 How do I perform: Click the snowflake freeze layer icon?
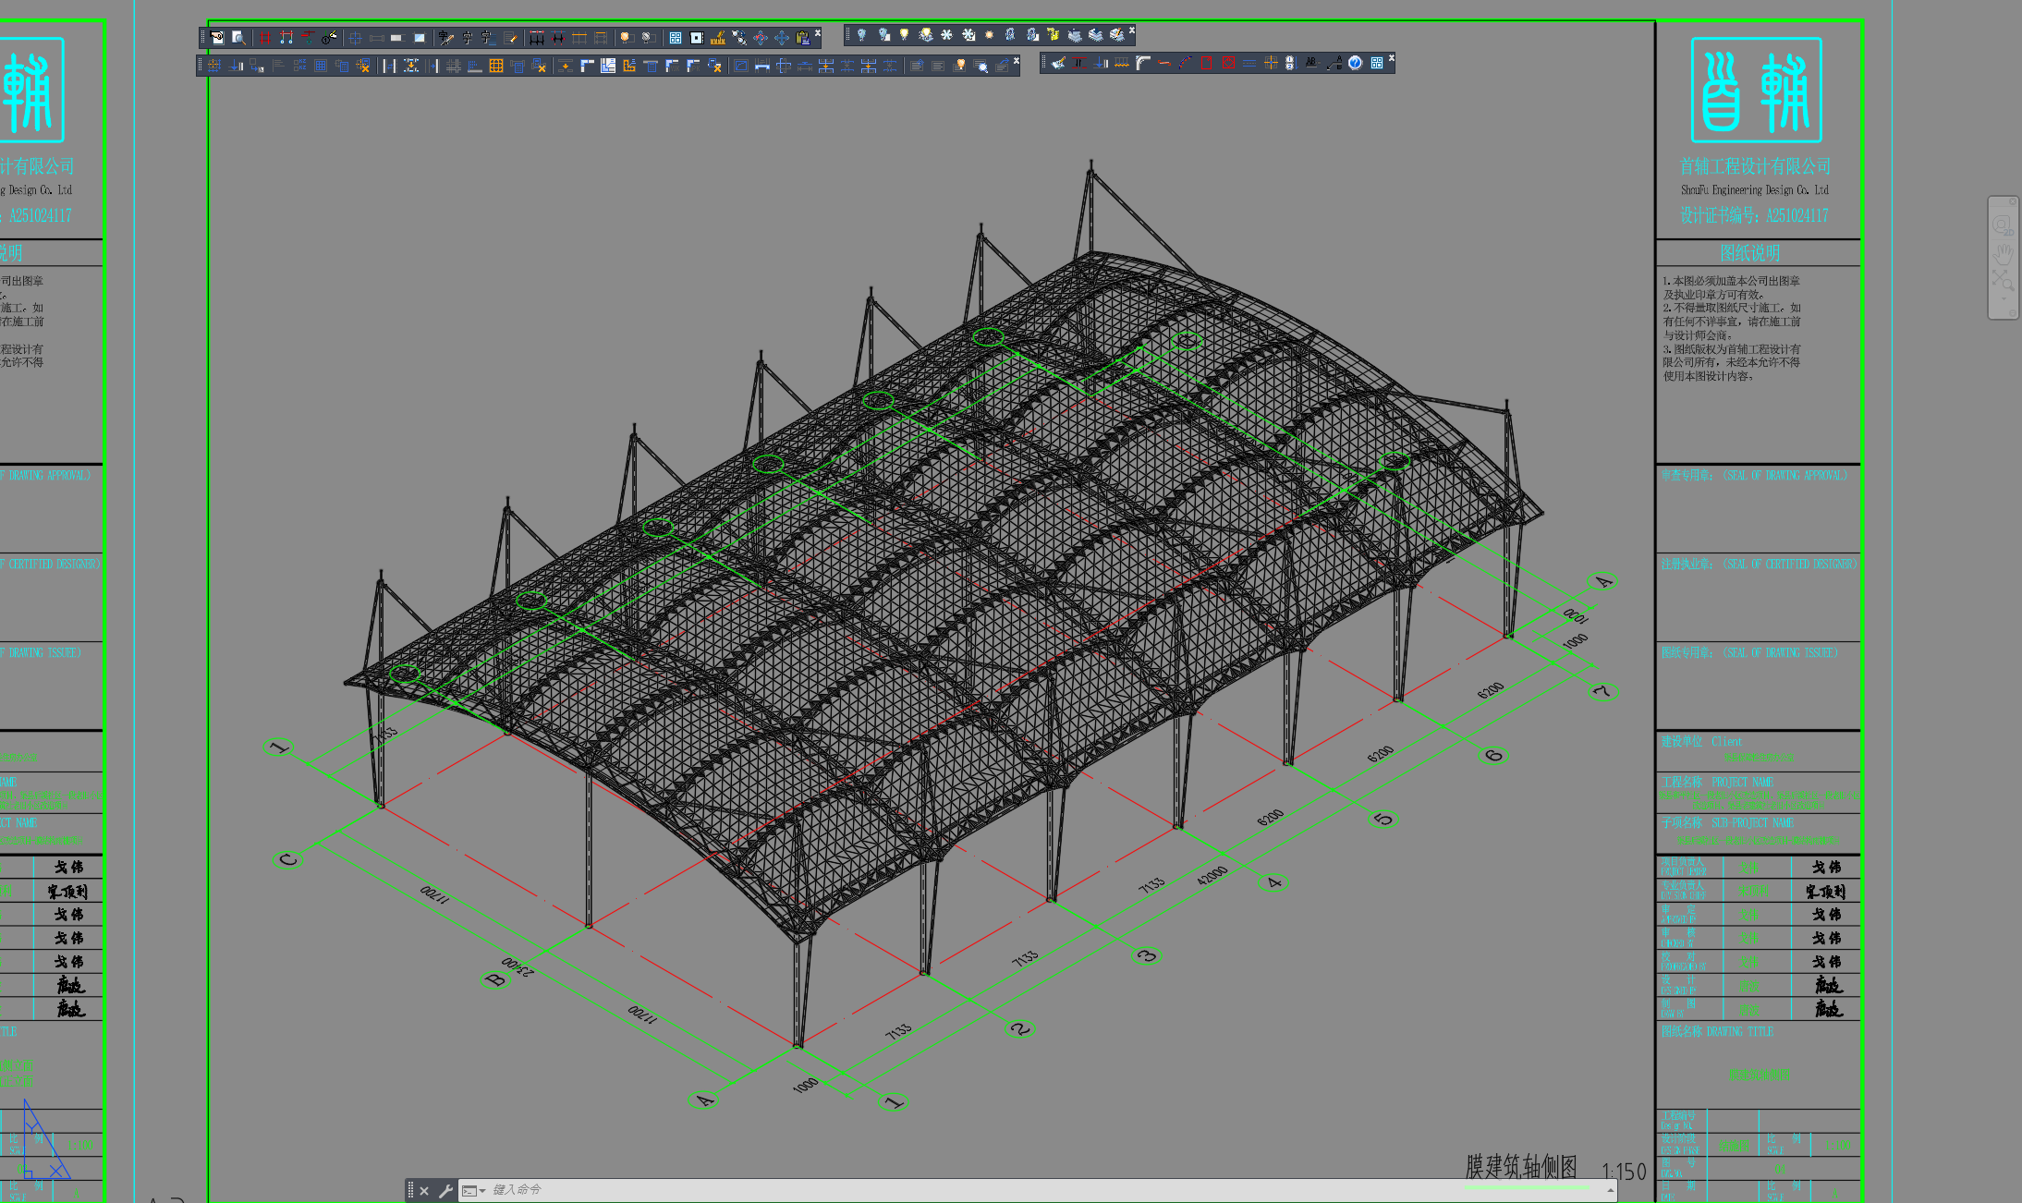(x=946, y=34)
